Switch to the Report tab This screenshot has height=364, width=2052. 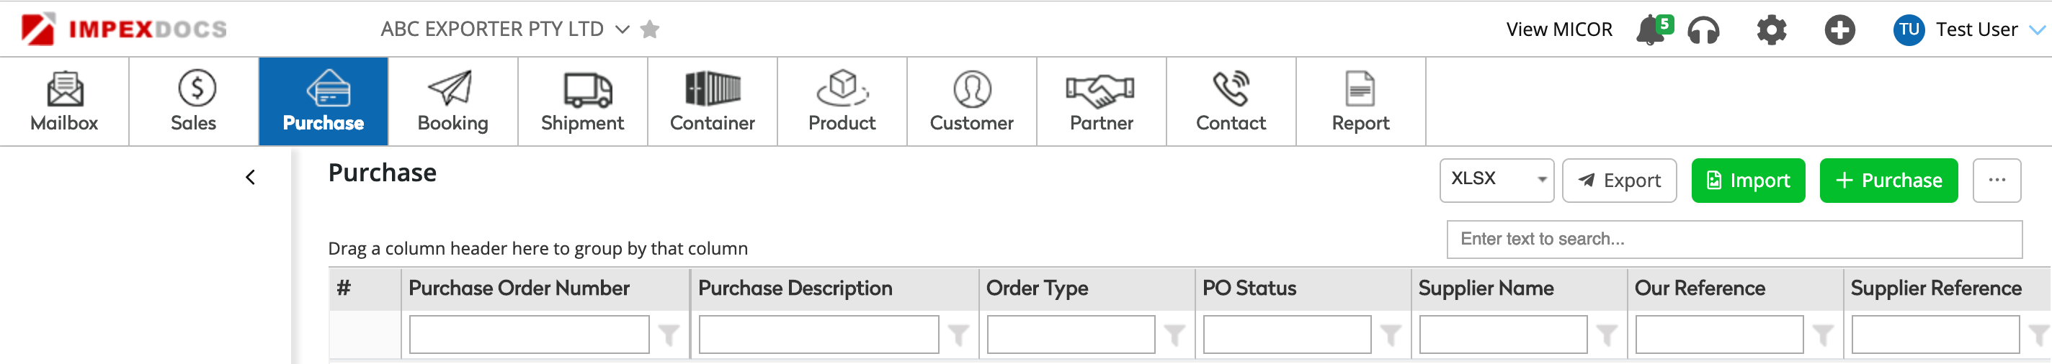pyautogui.click(x=1360, y=101)
